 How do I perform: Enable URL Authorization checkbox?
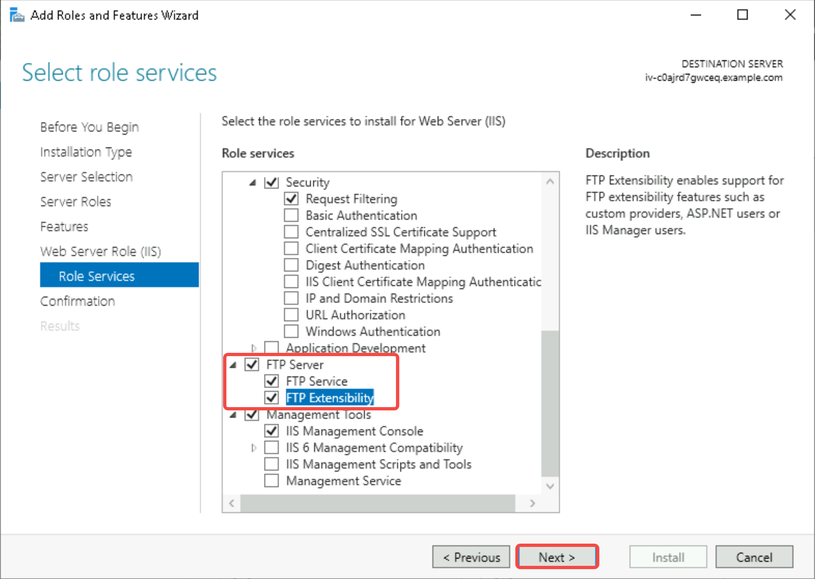tap(291, 315)
